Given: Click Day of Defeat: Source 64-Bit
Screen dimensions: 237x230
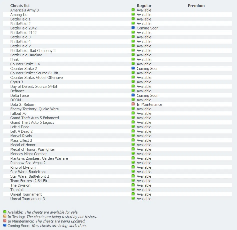Looking at the screenshot, I should [x=34, y=87].
